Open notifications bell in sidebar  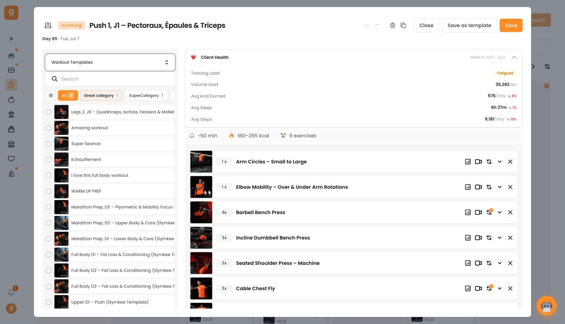coord(11,292)
